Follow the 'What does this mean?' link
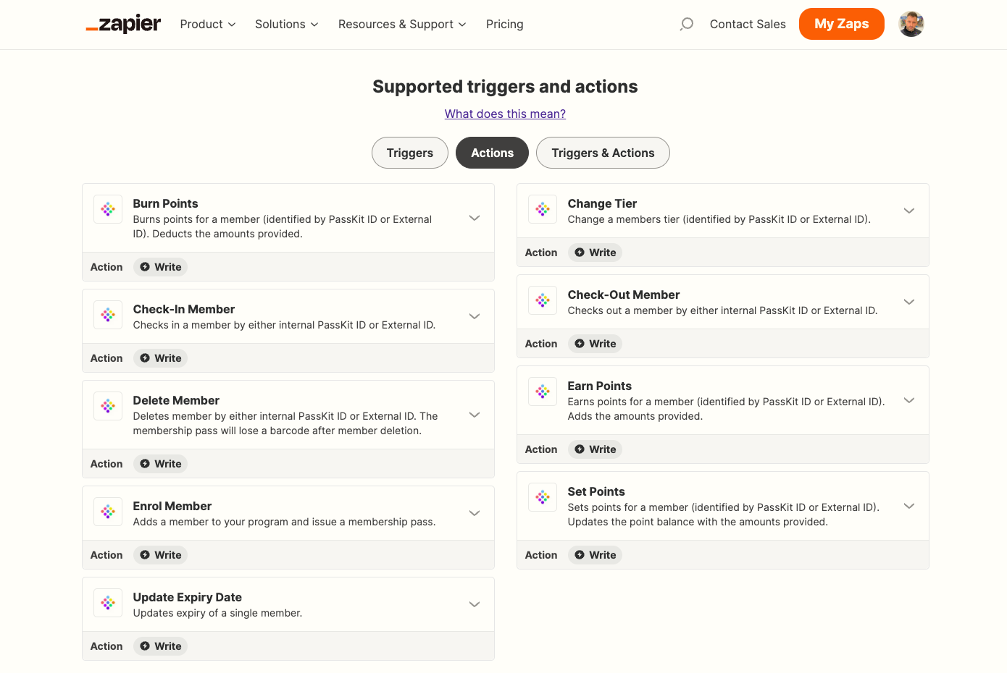The image size is (1007, 673). (505, 114)
